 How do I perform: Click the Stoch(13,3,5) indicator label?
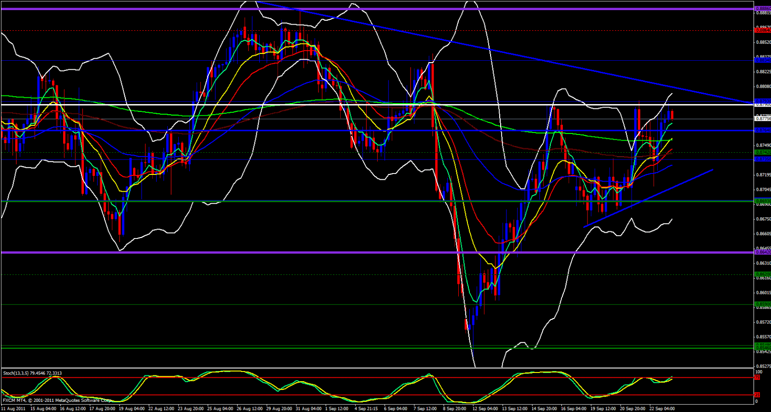32,373
